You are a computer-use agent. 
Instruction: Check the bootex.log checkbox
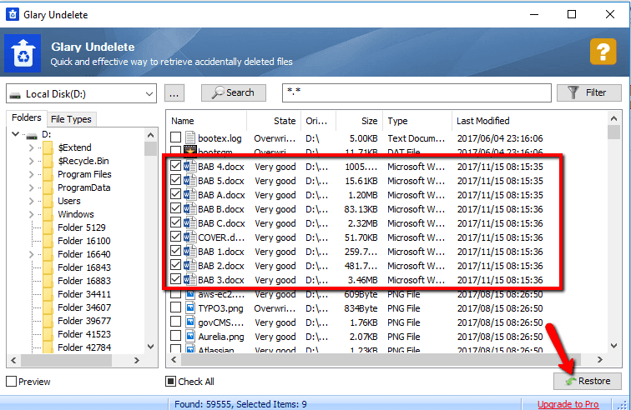tap(175, 137)
